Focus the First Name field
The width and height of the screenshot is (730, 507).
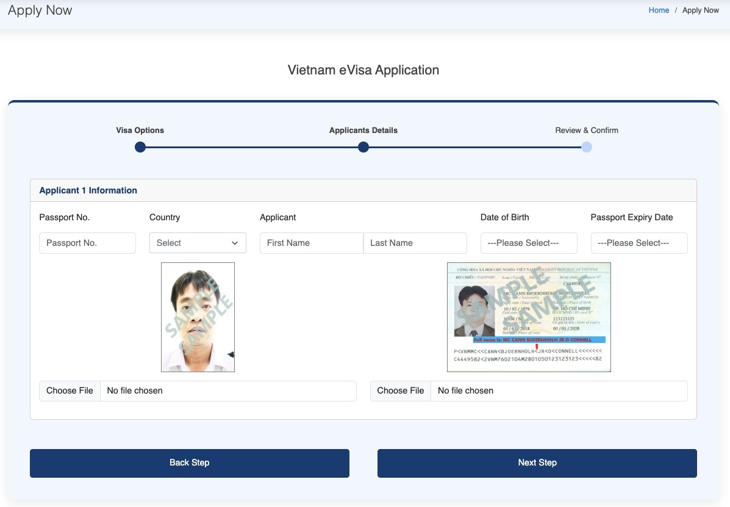(x=311, y=243)
